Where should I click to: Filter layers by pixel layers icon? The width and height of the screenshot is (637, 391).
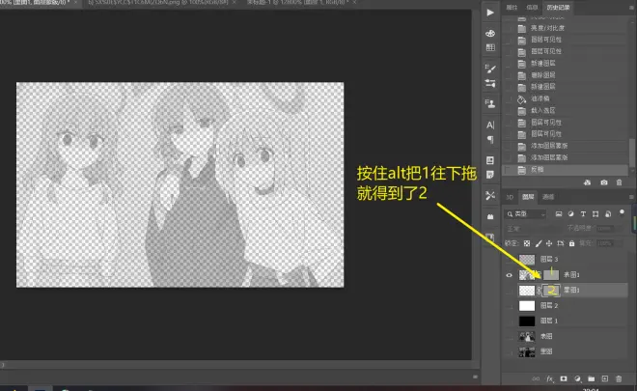coord(559,213)
